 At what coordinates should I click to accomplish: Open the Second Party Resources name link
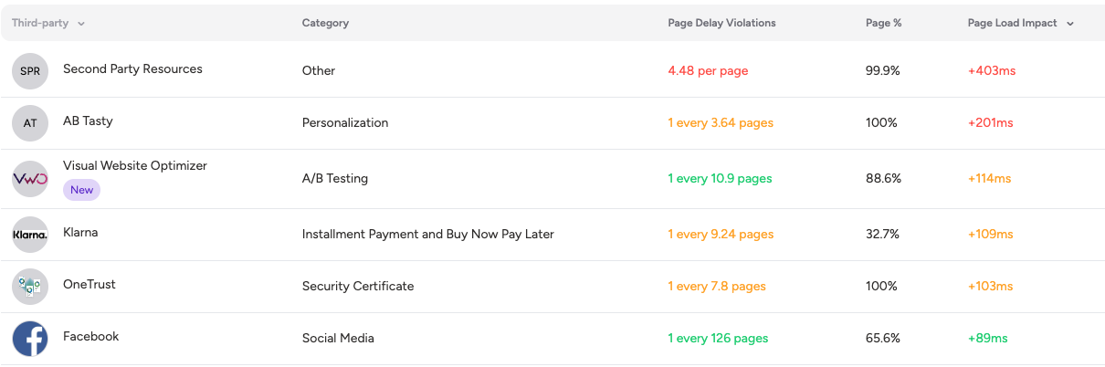pos(132,69)
